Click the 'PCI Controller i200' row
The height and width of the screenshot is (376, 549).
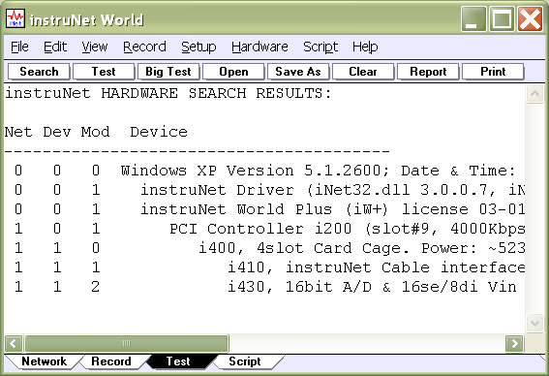[x=264, y=229]
